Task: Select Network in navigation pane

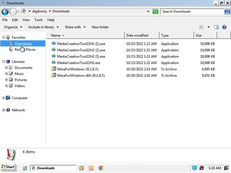Action: 18,110
